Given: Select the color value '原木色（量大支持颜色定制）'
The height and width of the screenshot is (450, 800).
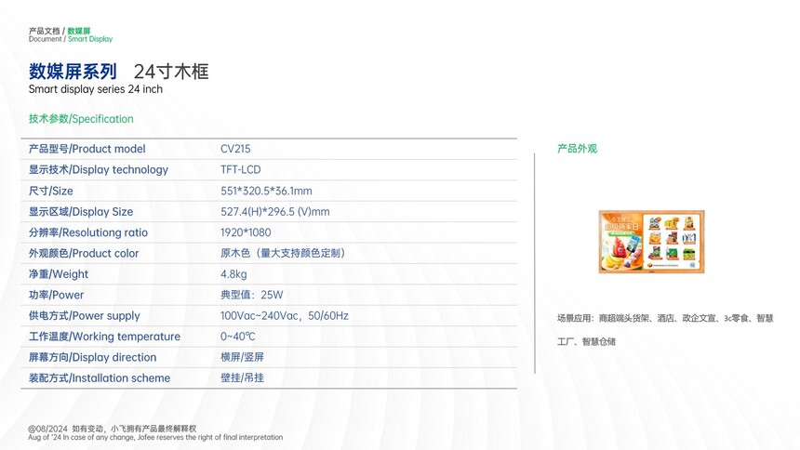Looking at the screenshot, I should click(x=286, y=253).
